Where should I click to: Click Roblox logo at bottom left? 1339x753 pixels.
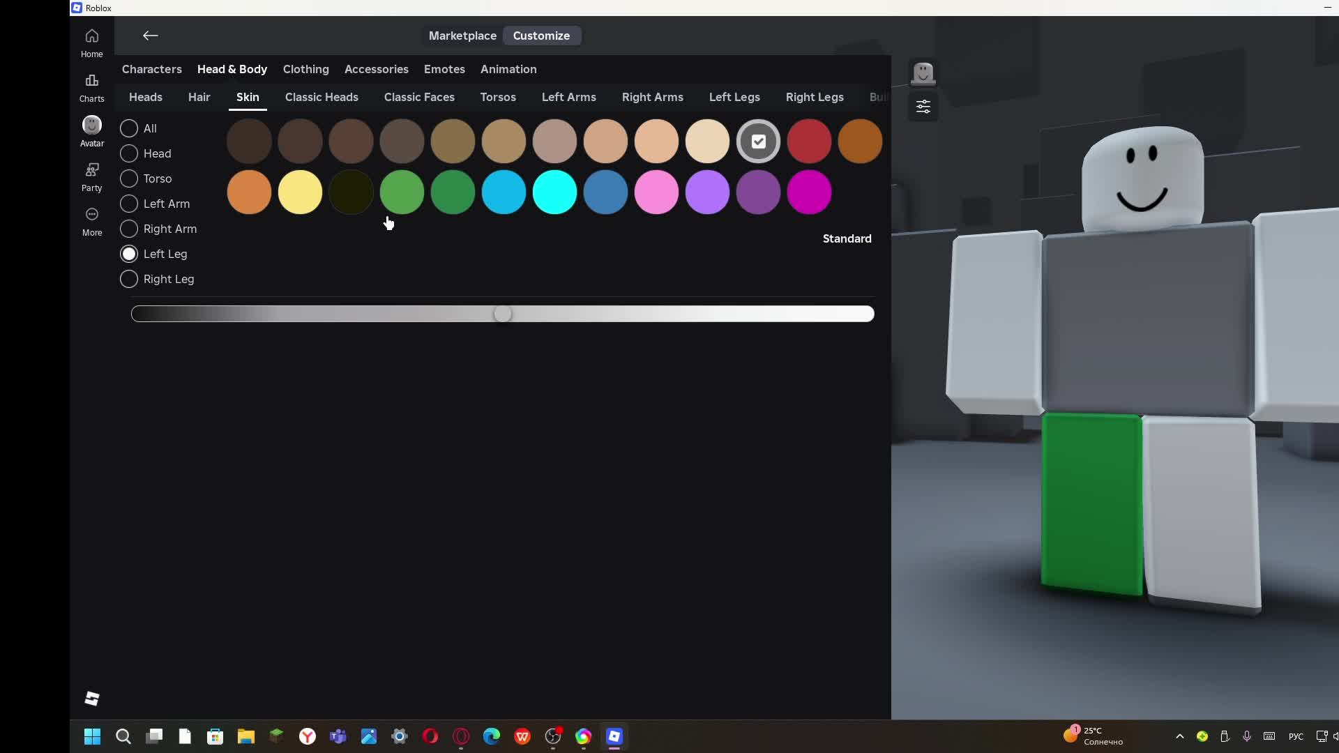(92, 699)
